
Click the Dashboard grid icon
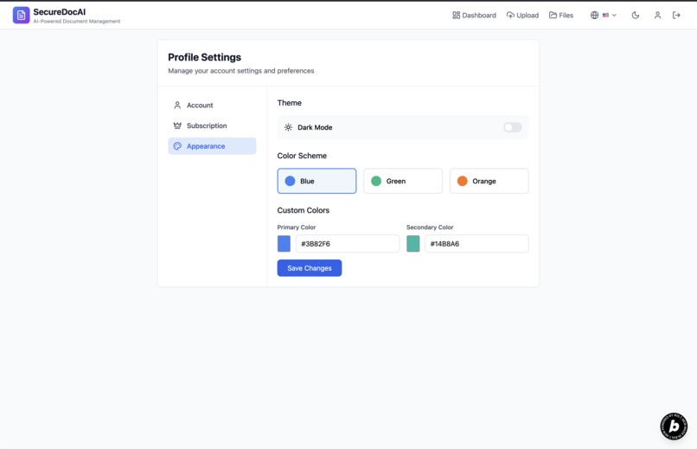(x=456, y=15)
